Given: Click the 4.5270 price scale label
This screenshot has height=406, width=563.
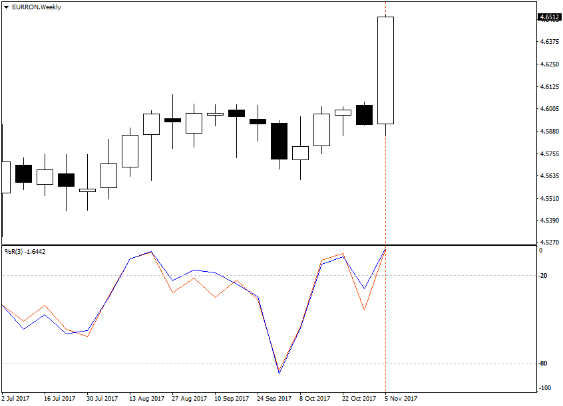Looking at the screenshot, I should point(550,243).
